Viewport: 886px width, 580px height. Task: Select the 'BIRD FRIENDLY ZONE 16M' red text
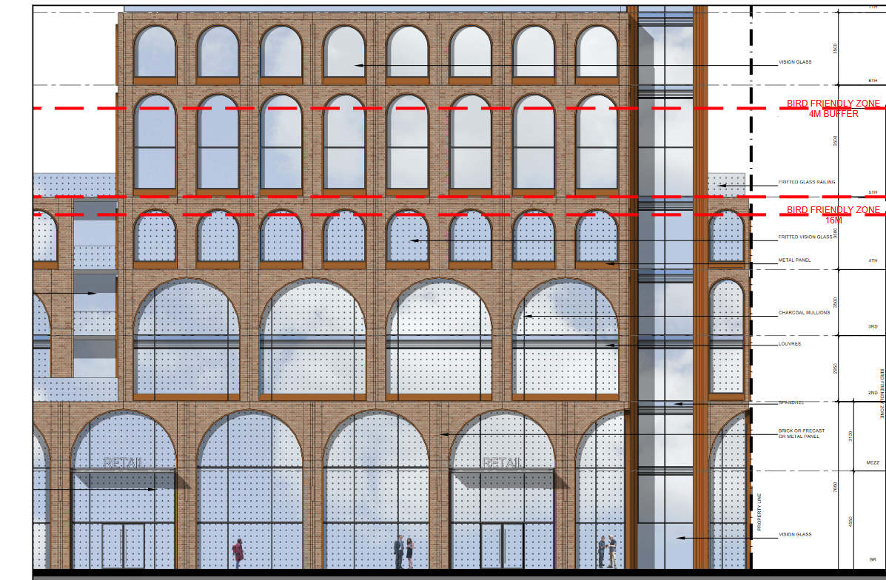833,215
